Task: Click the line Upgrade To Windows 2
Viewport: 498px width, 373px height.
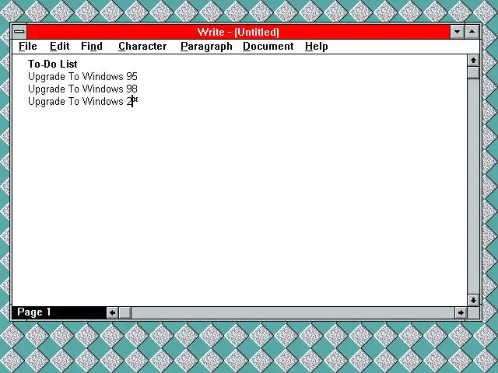Action: (x=81, y=102)
